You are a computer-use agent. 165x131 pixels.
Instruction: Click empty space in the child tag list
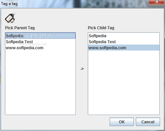pyautogui.click(x=124, y=82)
